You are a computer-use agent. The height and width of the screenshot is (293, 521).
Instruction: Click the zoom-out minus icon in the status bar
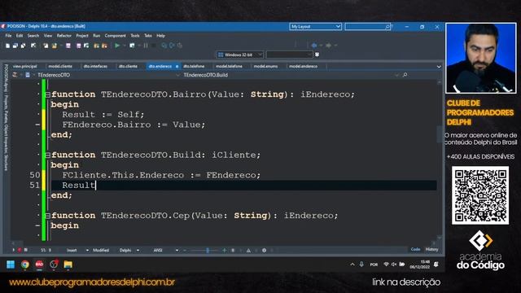coord(185,250)
